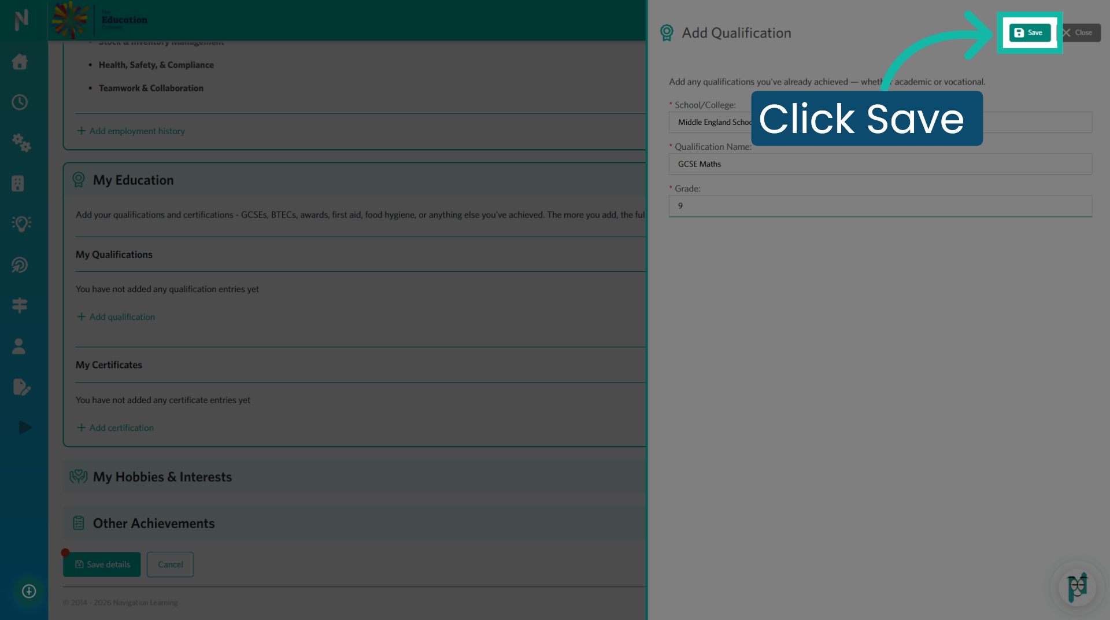The width and height of the screenshot is (1110, 620).
Task: Expand the Other Achievements section
Action: tap(354, 523)
